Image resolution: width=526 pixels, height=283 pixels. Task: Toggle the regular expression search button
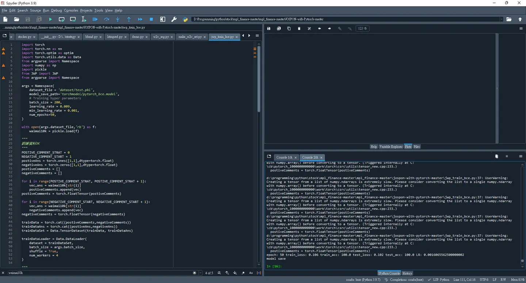point(243,273)
